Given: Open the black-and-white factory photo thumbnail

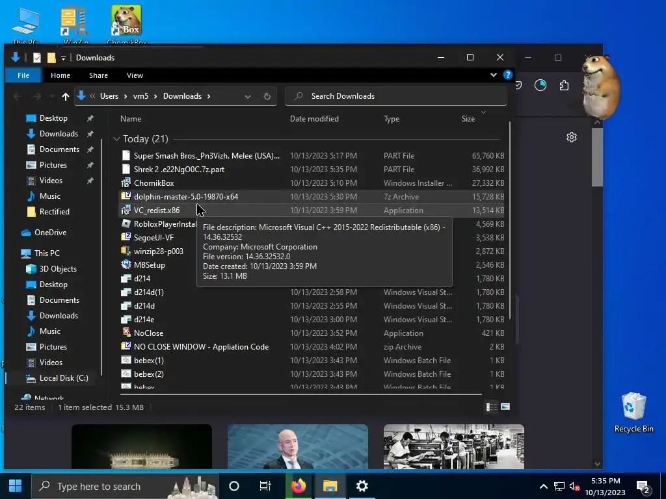Looking at the screenshot, I should 453,446.
